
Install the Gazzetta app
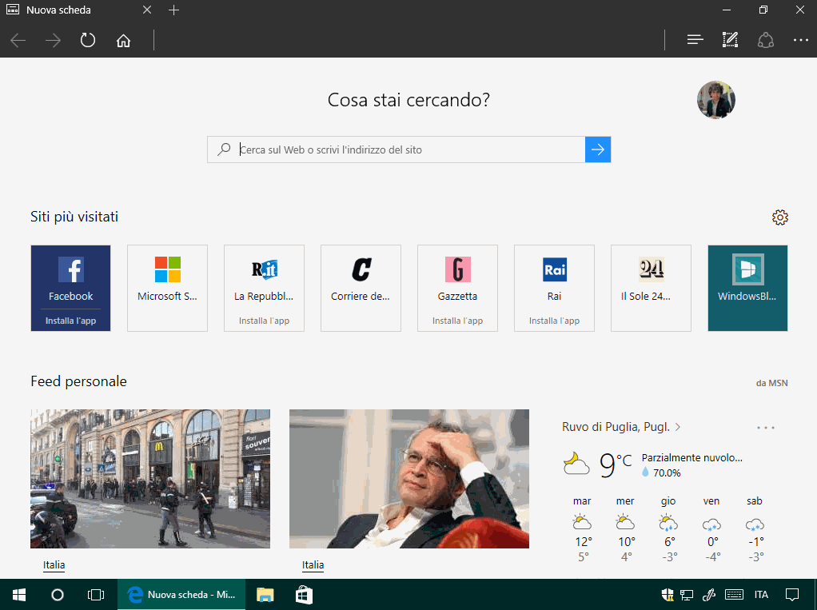point(457,321)
